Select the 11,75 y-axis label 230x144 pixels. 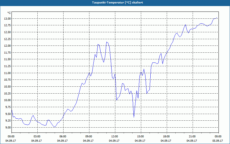point(8,53)
